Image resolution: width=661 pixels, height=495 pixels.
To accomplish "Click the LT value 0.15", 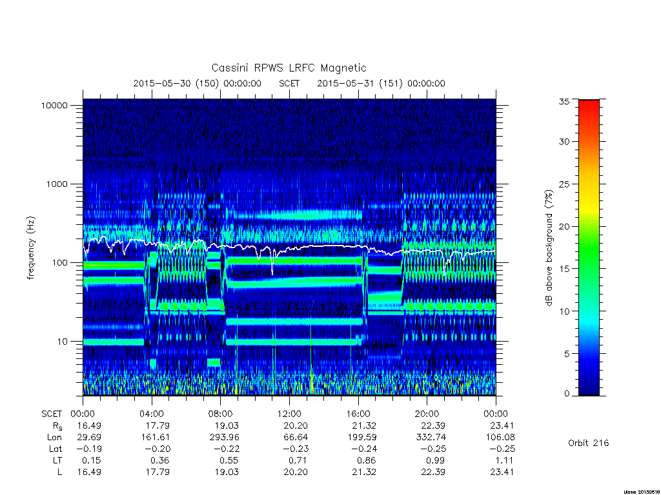I will pyautogui.click(x=92, y=460).
